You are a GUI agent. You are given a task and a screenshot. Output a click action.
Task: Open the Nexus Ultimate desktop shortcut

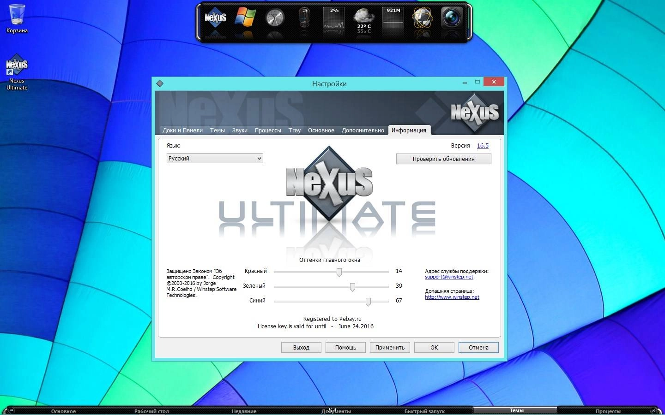[17, 72]
